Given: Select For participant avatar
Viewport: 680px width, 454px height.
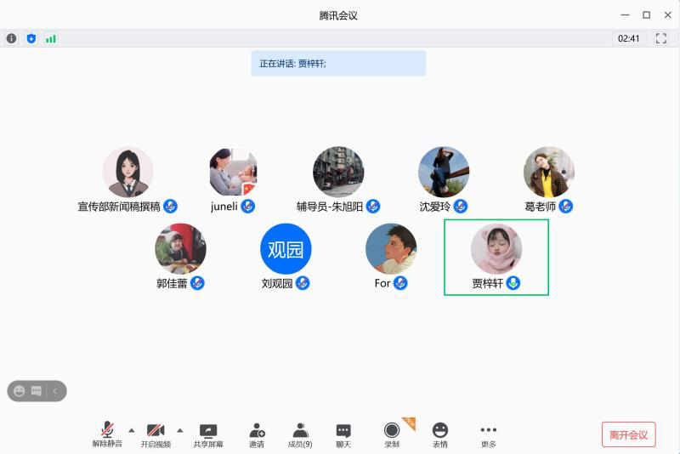Looking at the screenshot, I should (391, 249).
